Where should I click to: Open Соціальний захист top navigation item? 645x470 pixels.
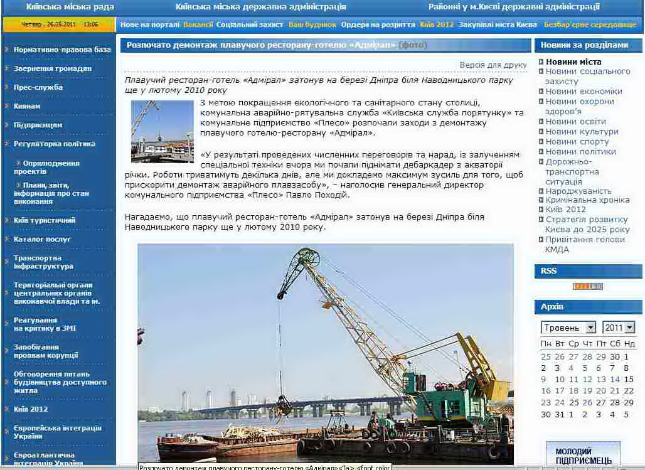[x=250, y=24]
